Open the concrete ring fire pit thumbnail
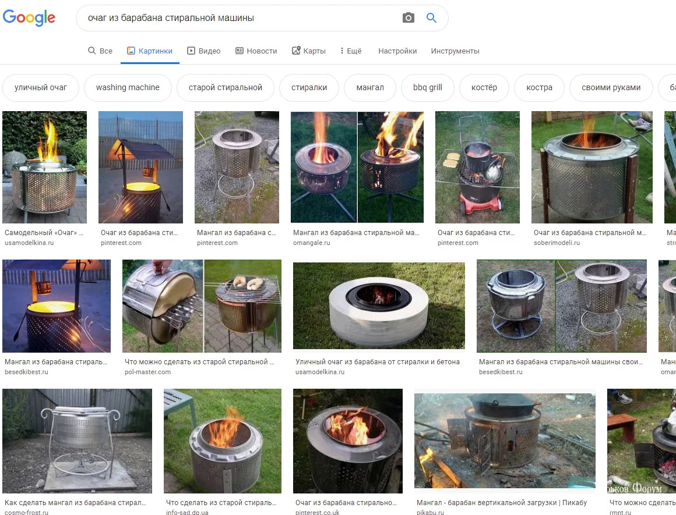This screenshot has width=676, height=515. pos(379,304)
